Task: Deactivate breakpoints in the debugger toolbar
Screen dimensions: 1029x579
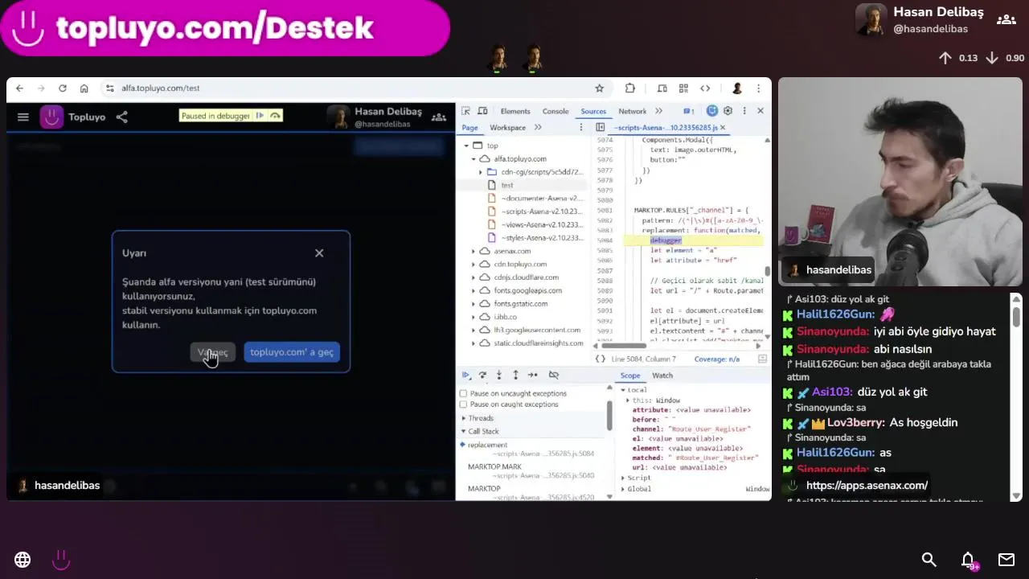Action: (x=553, y=376)
